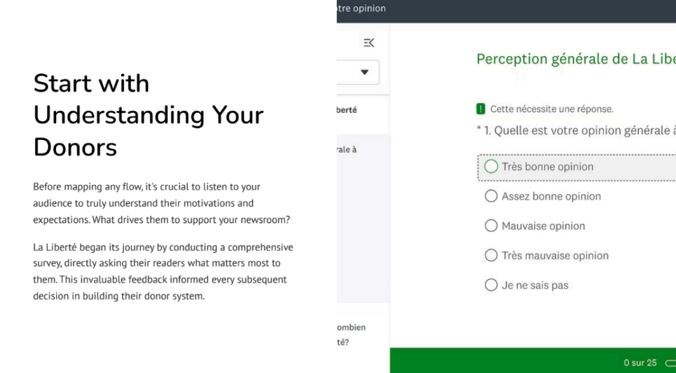676x373 pixels.
Task: Choose the 'Assez bonne opinion' radio button
Action: 491,196
